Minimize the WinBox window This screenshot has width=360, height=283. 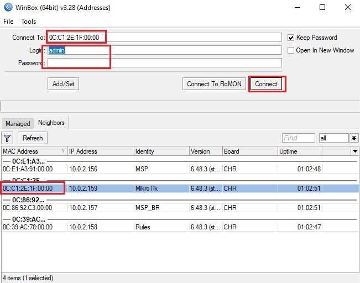[298, 7]
